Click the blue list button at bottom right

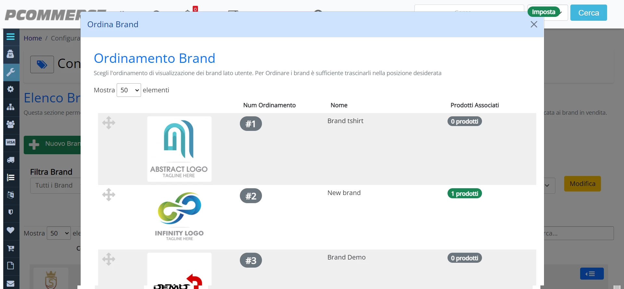click(x=592, y=274)
